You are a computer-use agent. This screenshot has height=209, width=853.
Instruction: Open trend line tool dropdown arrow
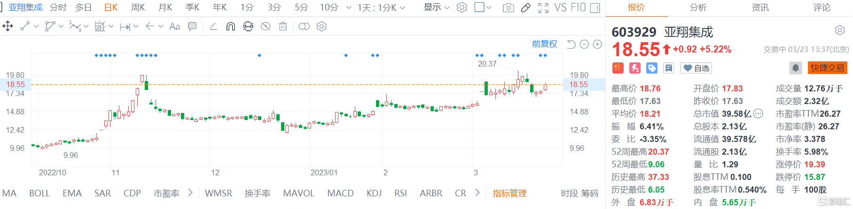36,27
